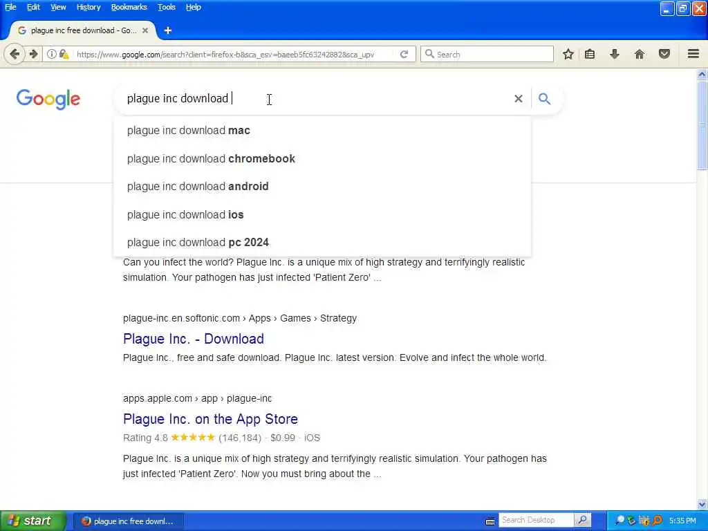The height and width of the screenshot is (531, 708).
Task: Click the page scrollbar up arrow
Action: [x=702, y=74]
